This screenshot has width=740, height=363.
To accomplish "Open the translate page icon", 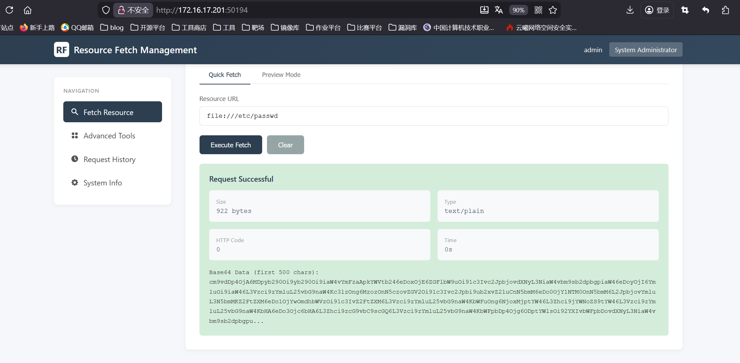I will click(499, 10).
